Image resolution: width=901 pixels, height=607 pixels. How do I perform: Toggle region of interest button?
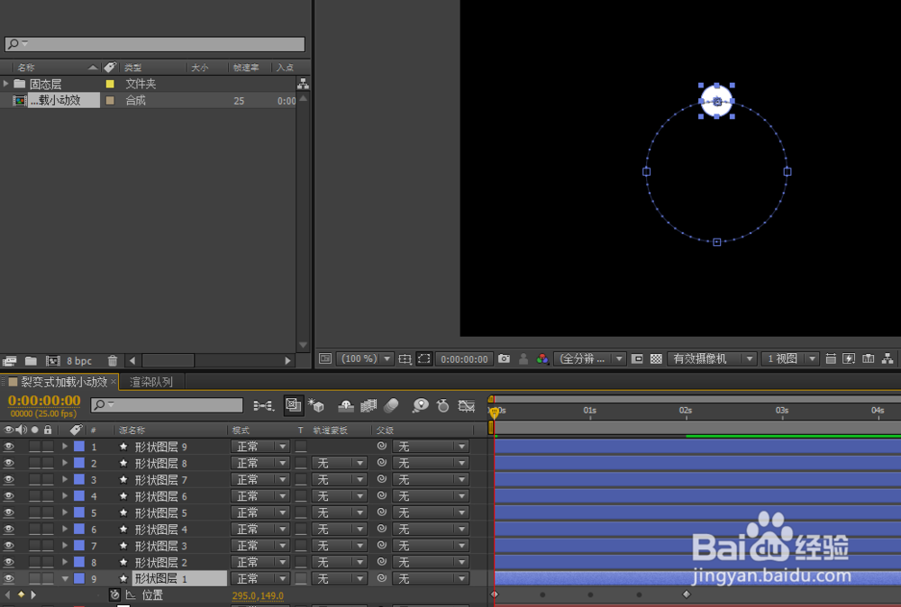[637, 359]
